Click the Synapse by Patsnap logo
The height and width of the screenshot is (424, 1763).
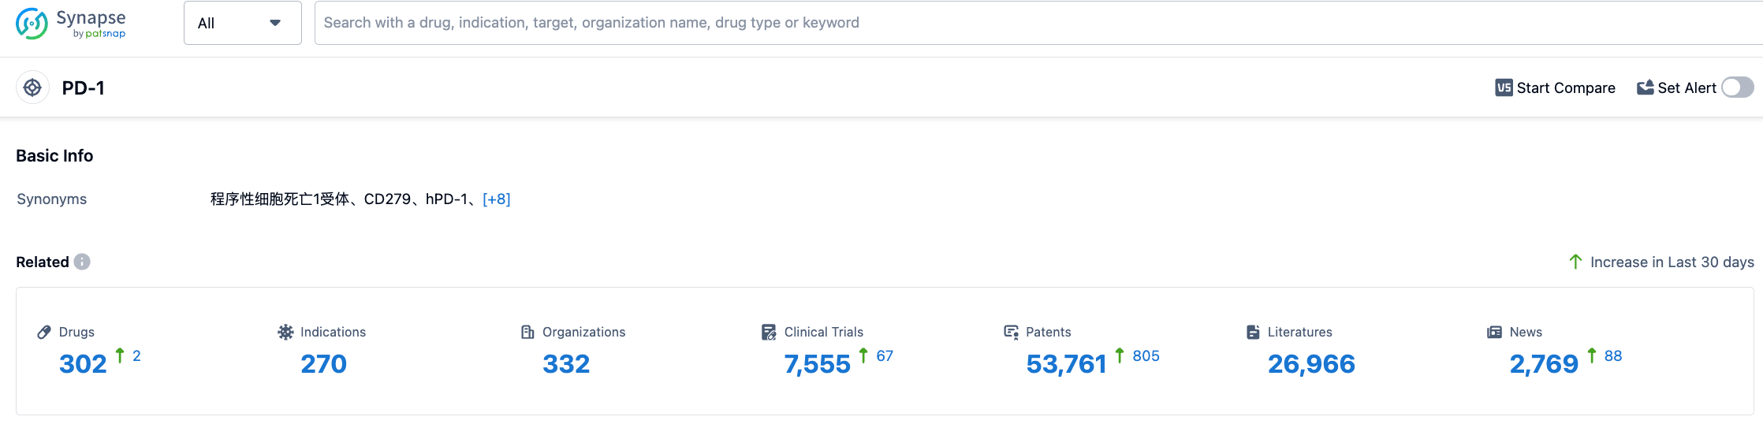pyautogui.click(x=71, y=23)
